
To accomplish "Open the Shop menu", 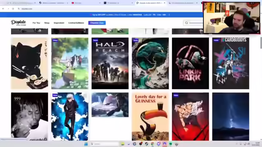I will pos(47,23).
